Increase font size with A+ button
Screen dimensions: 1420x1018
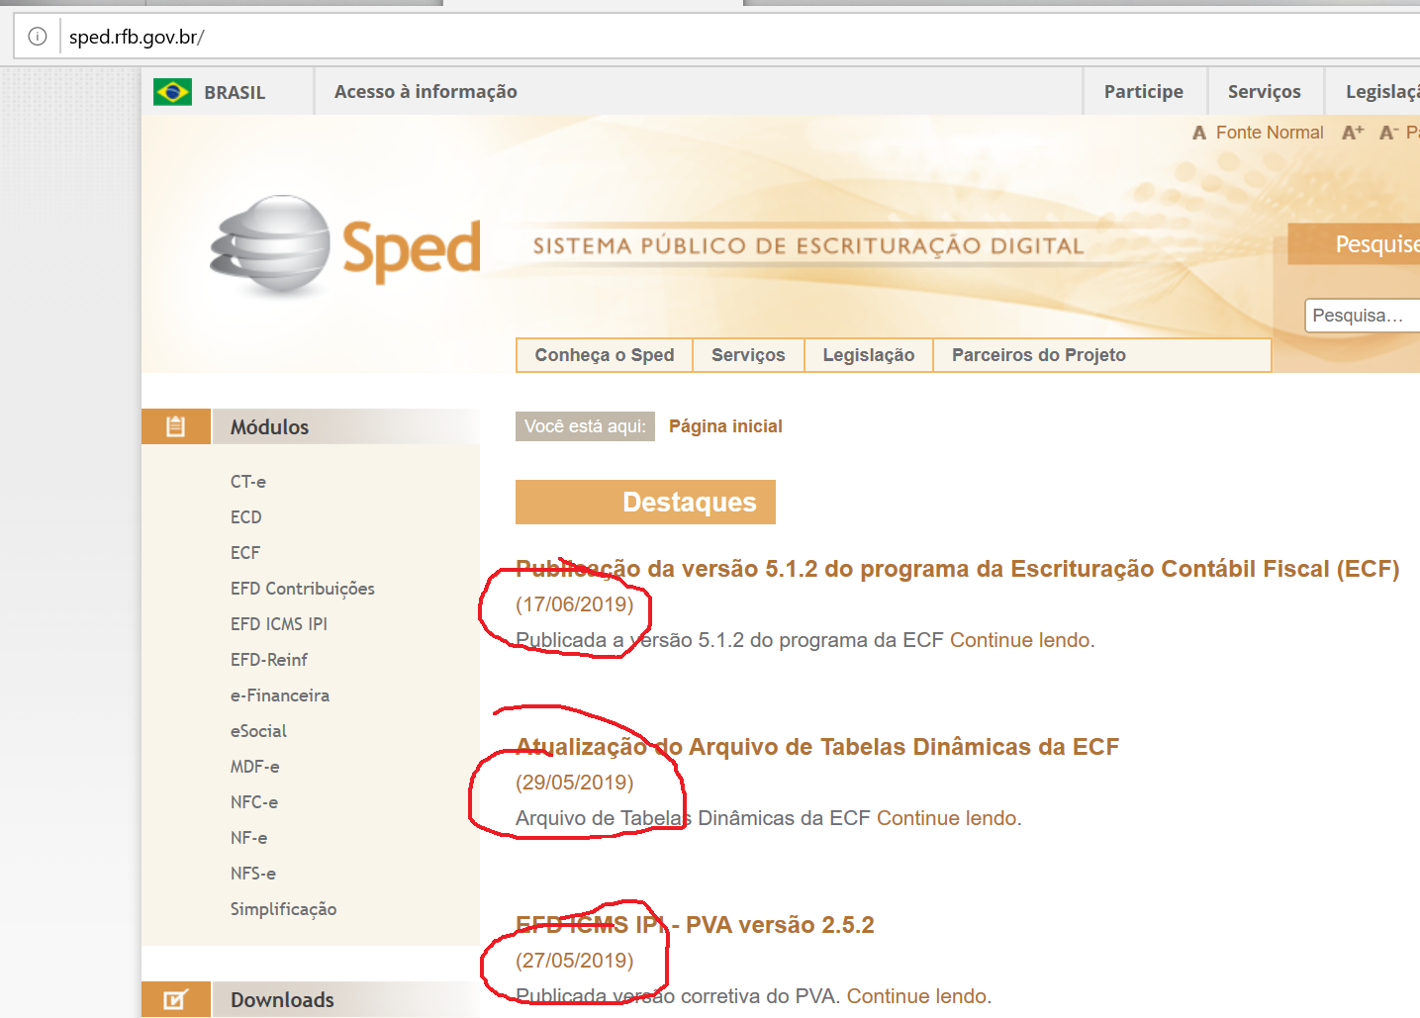coord(1353,133)
